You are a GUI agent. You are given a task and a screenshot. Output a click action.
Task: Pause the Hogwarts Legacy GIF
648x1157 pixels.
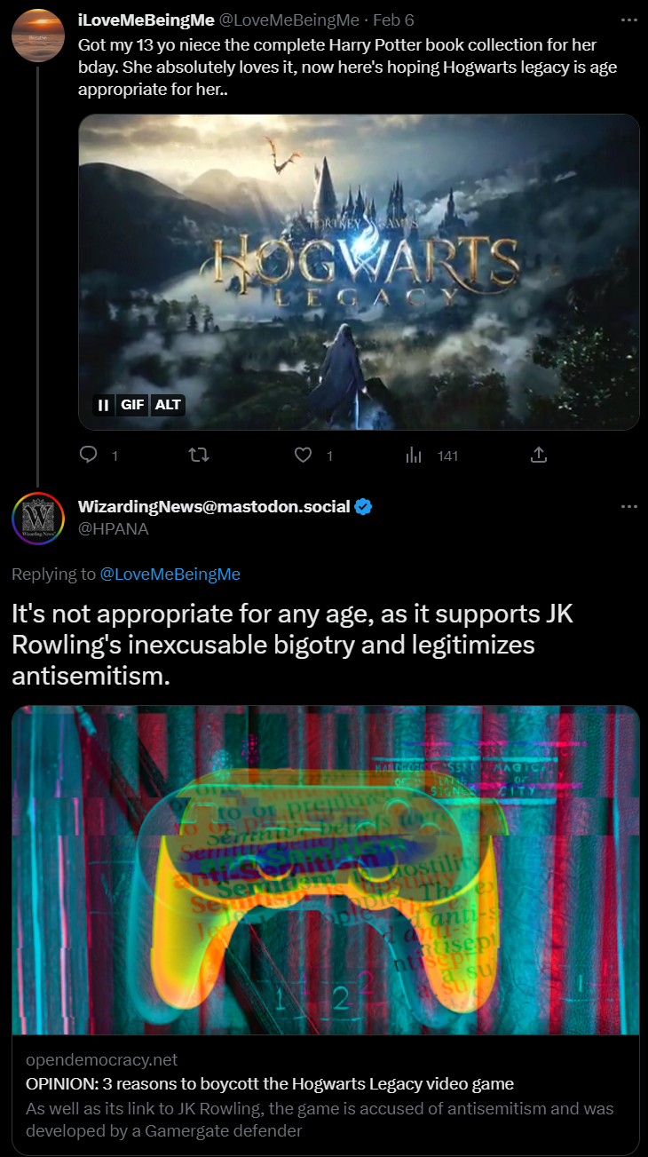pyautogui.click(x=103, y=405)
